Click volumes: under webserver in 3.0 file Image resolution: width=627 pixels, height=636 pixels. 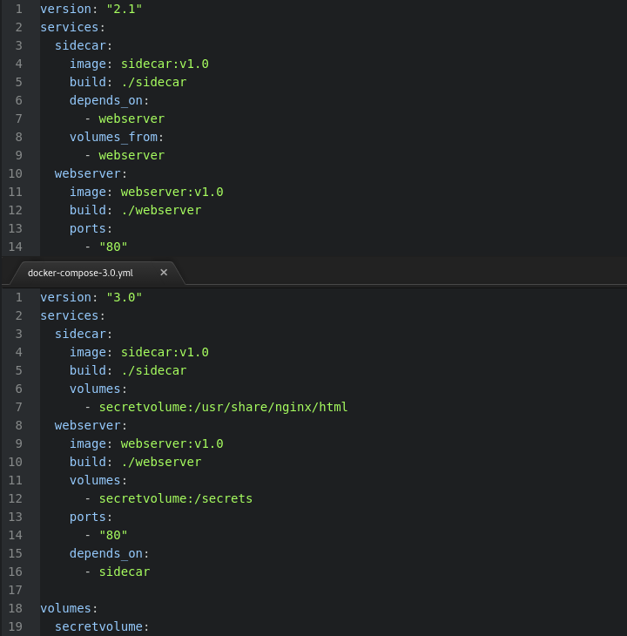click(x=98, y=480)
